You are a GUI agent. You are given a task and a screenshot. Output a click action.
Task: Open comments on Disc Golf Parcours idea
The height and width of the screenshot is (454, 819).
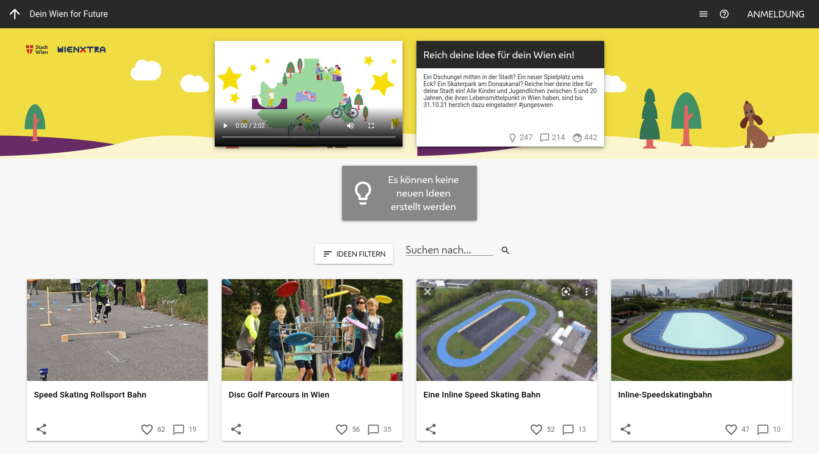click(x=373, y=429)
